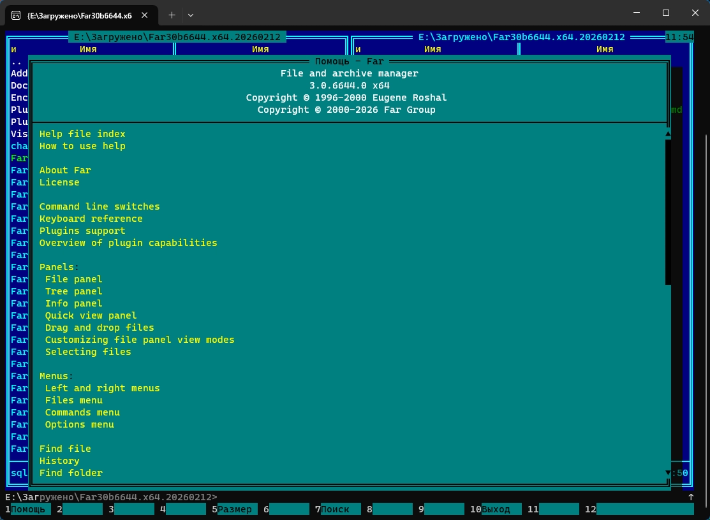The height and width of the screenshot is (520, 710).
Task: Open the Files menu help topic
Action: pos(73,401)
